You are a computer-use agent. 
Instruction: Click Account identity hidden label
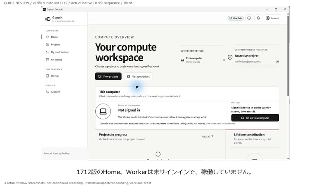click(x=57, y=154)
